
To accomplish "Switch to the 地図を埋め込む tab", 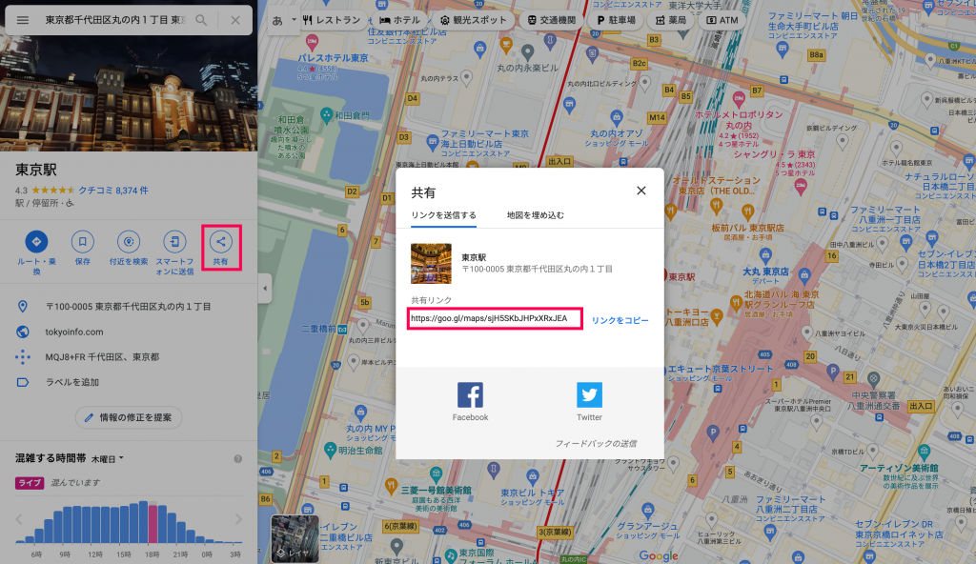I will (x=536, y=215).
